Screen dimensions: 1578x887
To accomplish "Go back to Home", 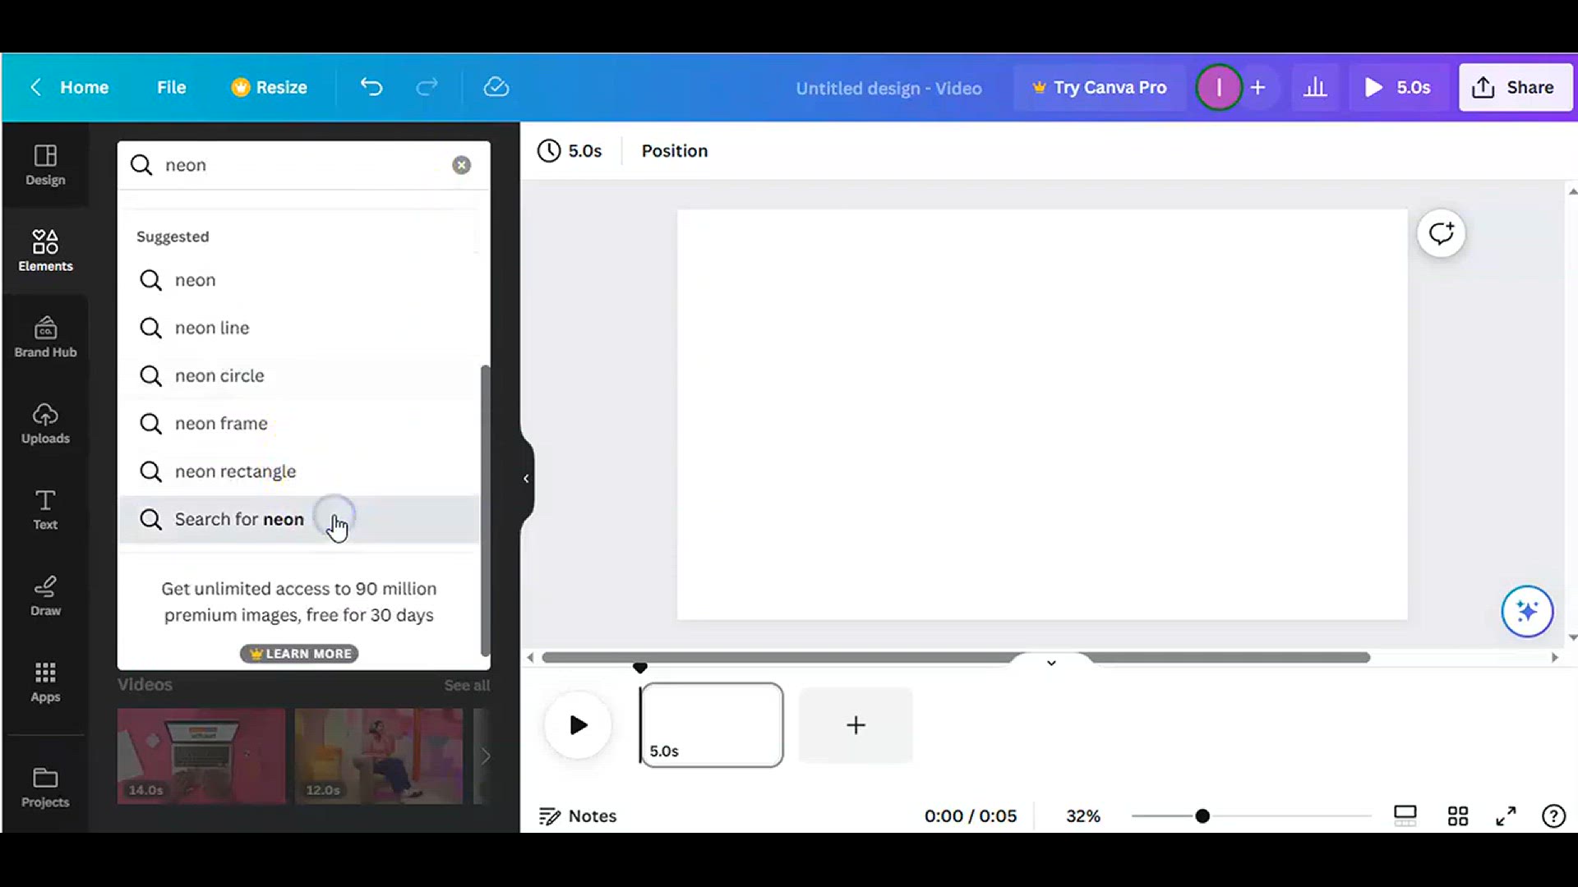I will coord(70,87).
